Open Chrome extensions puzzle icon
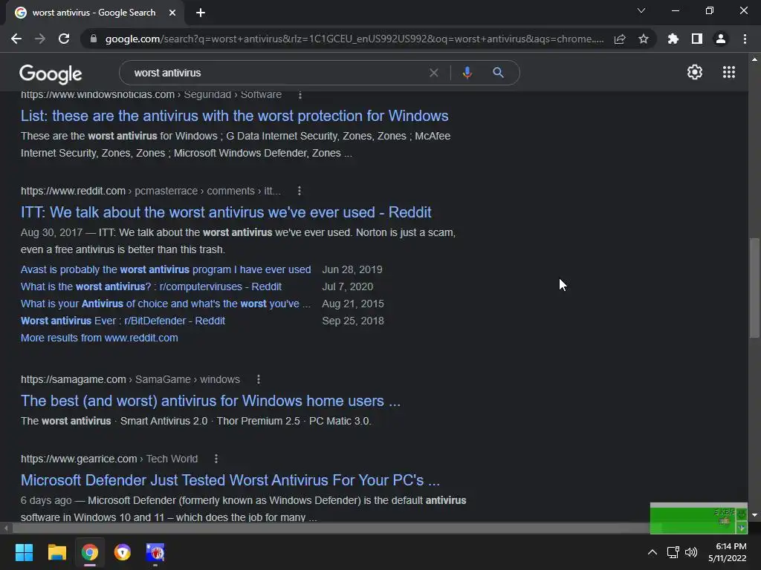761x570 pixels. (673, 39)
